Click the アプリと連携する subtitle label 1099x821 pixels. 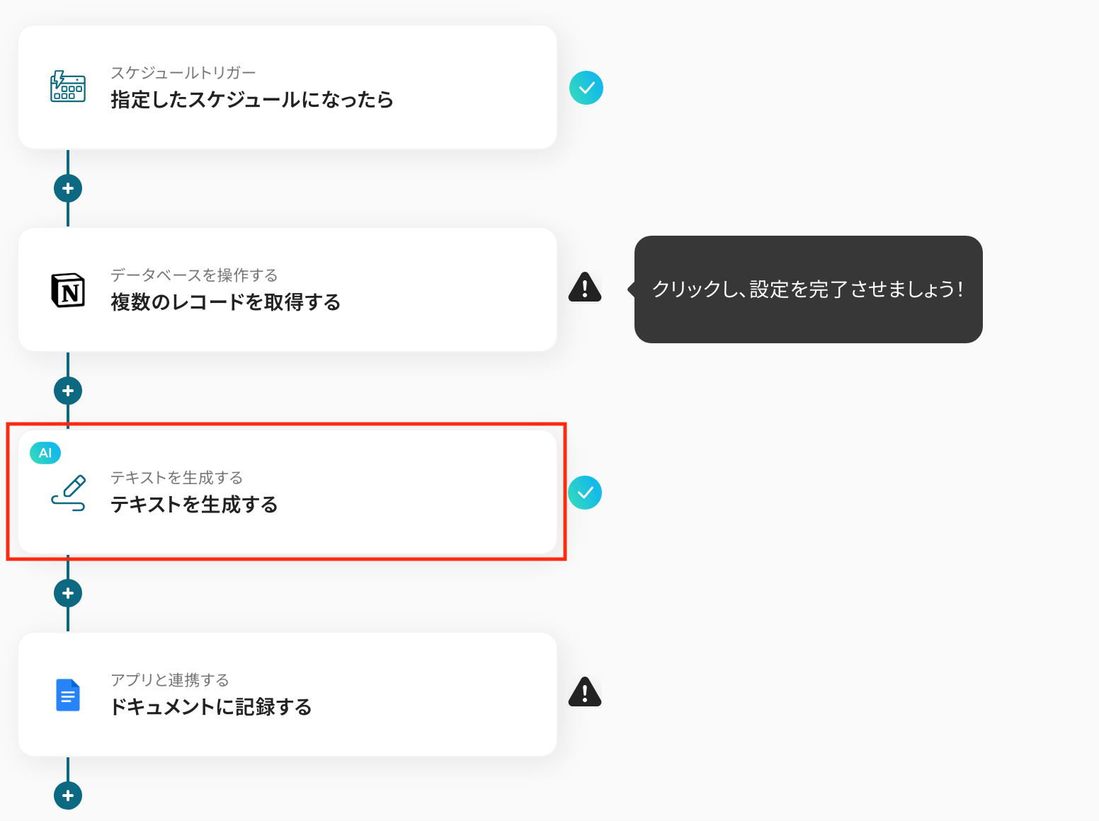(170, 680)
